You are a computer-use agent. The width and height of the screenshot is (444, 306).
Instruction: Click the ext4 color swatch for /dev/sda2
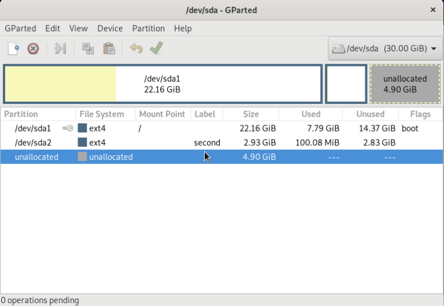(82, 143)
